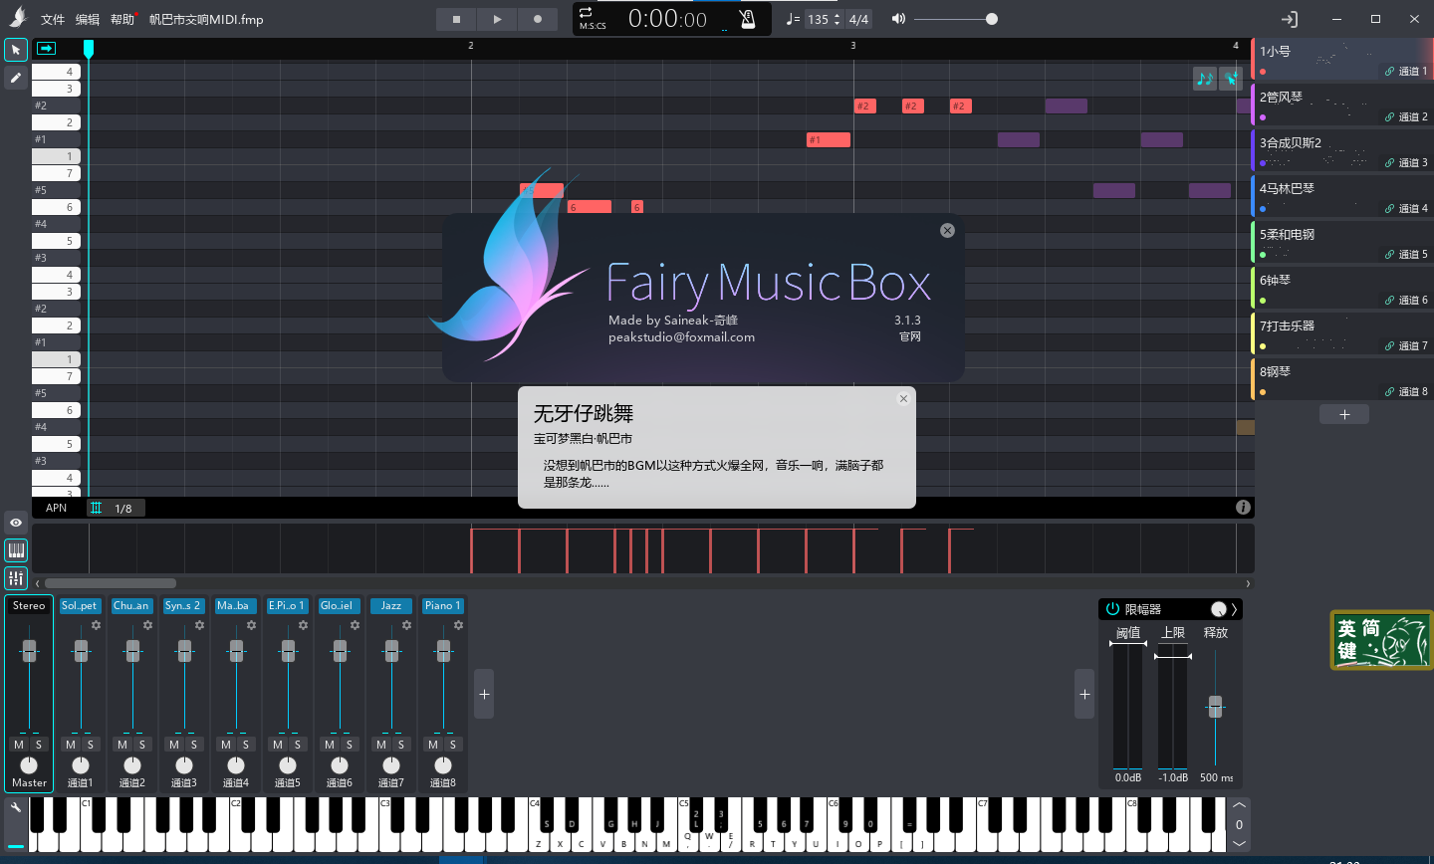Open settings gear for 通道5 mixer strip
This screenshot has height=864, width=1434.
(303, 625)
